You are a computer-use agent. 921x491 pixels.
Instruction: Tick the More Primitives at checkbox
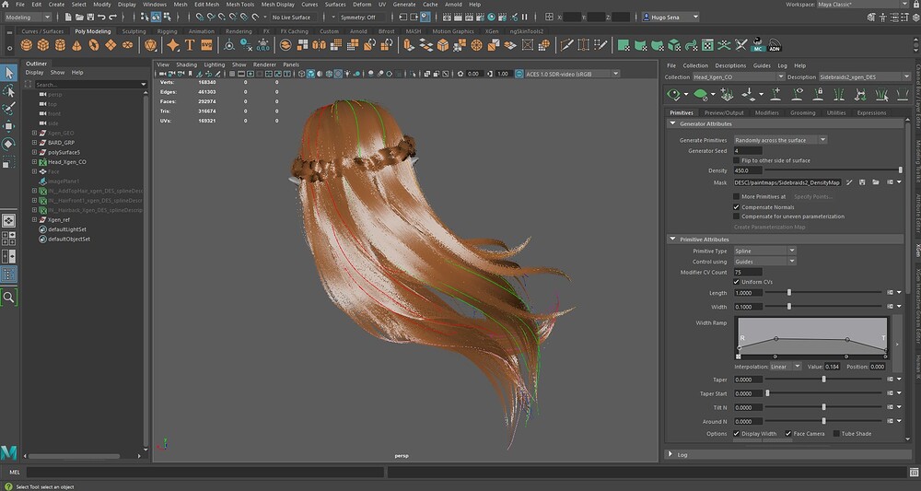pos(737,197)
